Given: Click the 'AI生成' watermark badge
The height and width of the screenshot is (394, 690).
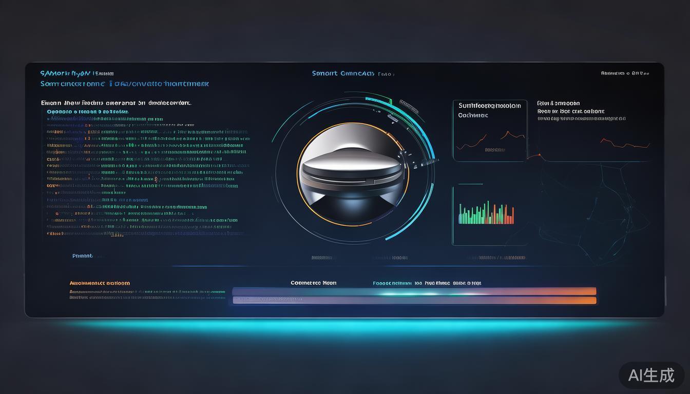Looking at the screenshot, I should pos(651,375).
